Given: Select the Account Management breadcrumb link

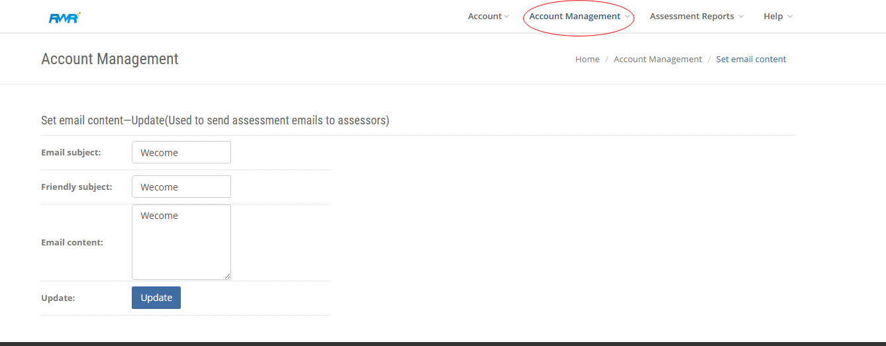Looking at the screenshot, I should (658, 60).
